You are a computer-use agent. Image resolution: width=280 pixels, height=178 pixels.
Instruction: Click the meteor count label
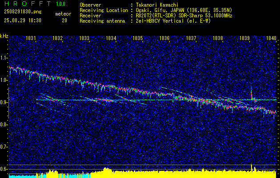click(x=63, y=14)
